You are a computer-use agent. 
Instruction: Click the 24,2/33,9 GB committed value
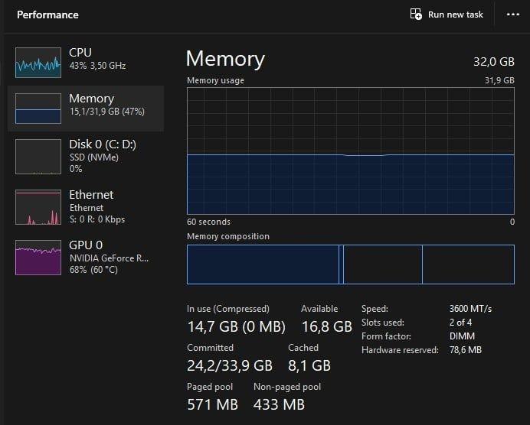(x=230, y=365)
